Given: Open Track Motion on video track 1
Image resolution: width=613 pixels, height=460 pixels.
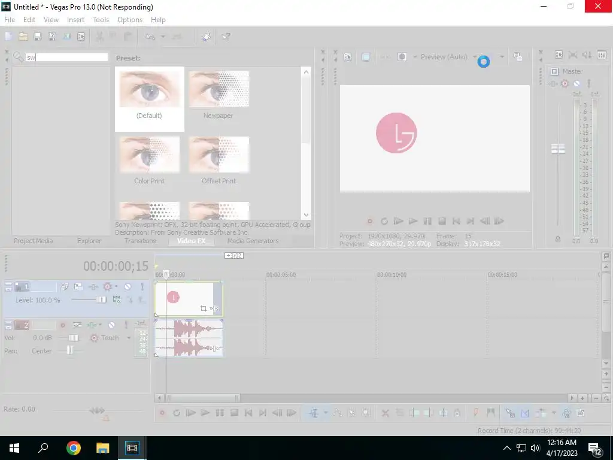Looking at the screenshot, I should point(78,287).
